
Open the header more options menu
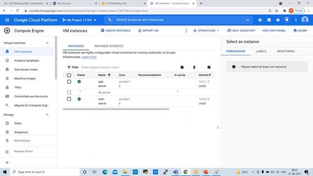pyautogui.click(x=296, y=20)
